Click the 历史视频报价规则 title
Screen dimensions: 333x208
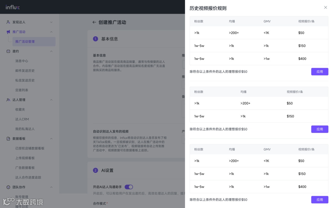(x=208, y=8)
